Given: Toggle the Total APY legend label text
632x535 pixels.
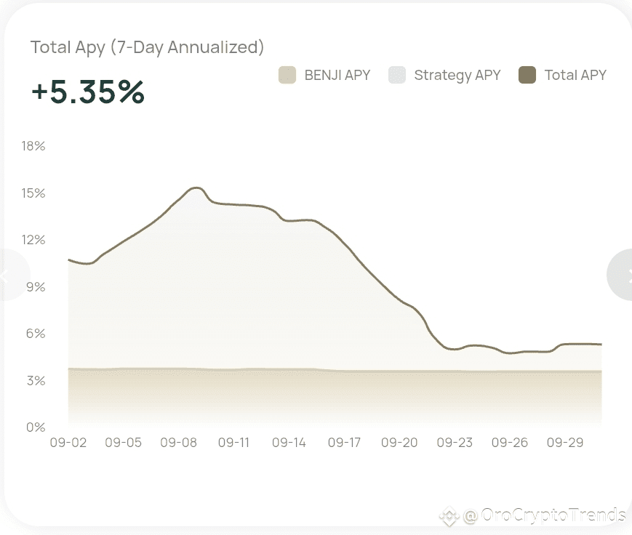Looking at the screenshot, I should tap(575, 75).
